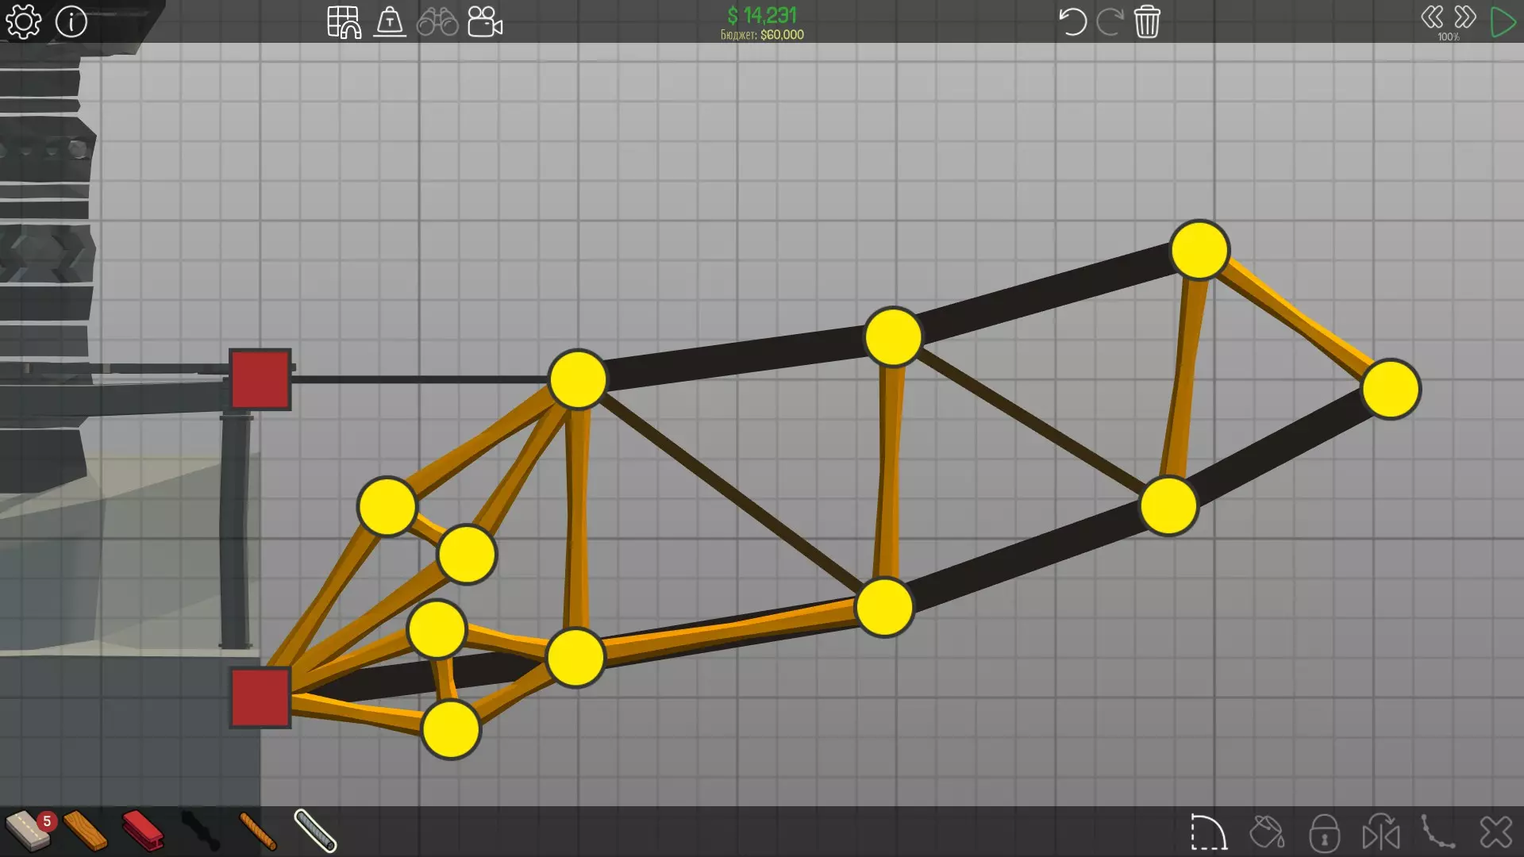Select the rope material
Viewport: 1524px width, 857px height.
257,831
